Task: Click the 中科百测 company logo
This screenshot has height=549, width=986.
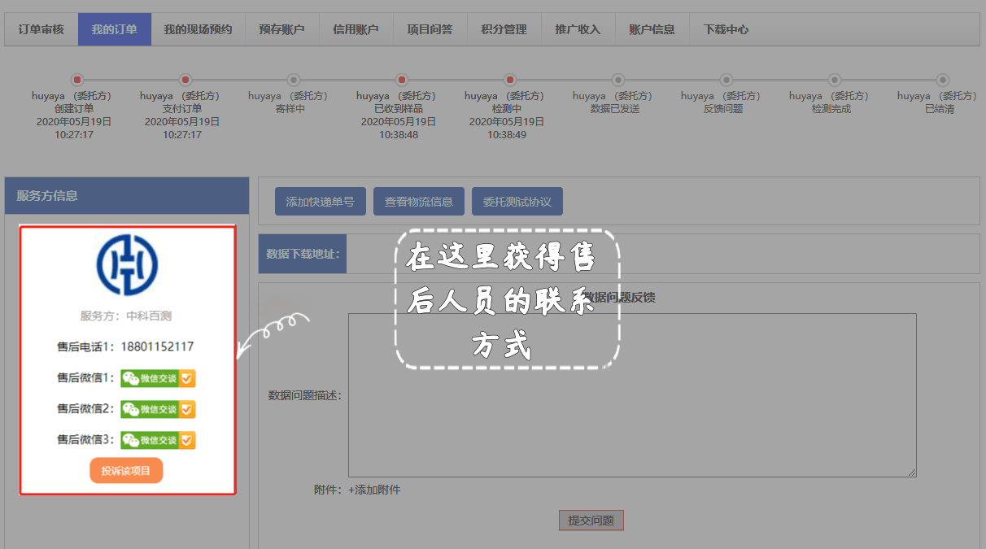Action: [127, 265]
